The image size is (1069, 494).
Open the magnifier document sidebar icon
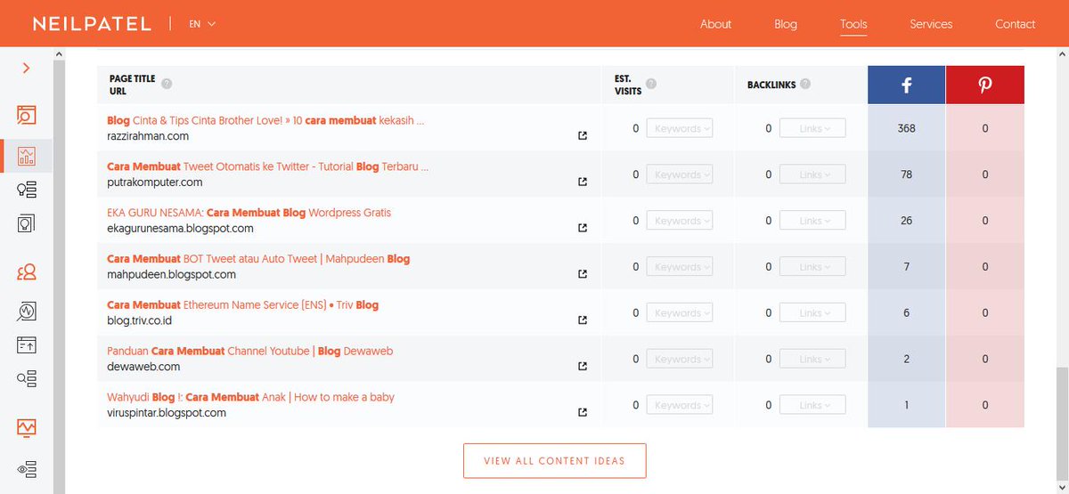(x=27, y=311)
